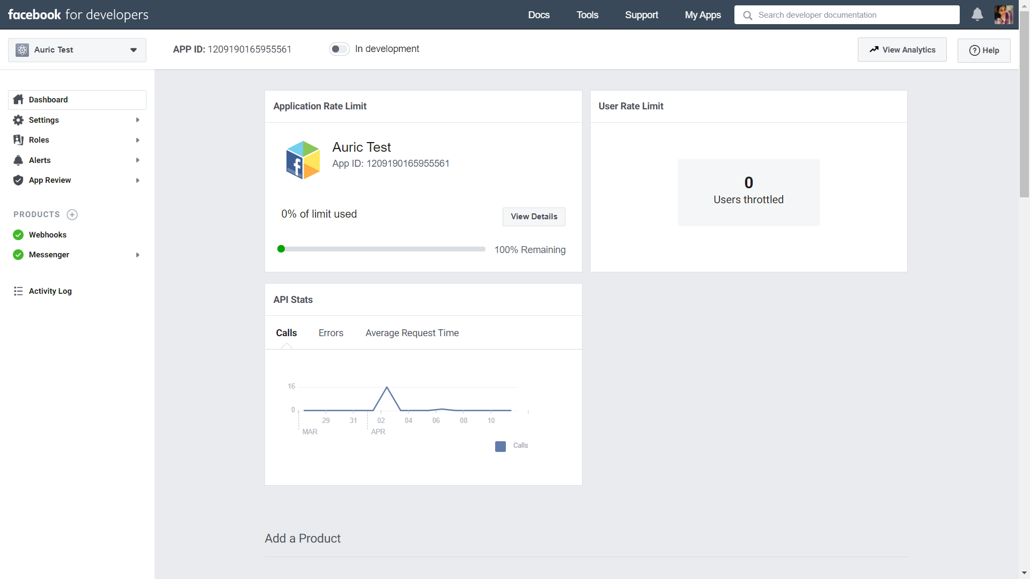Click the 100% Remaining text
Image resolution: width=1030 pixels, height=579 pixels.
coord(530,250)
